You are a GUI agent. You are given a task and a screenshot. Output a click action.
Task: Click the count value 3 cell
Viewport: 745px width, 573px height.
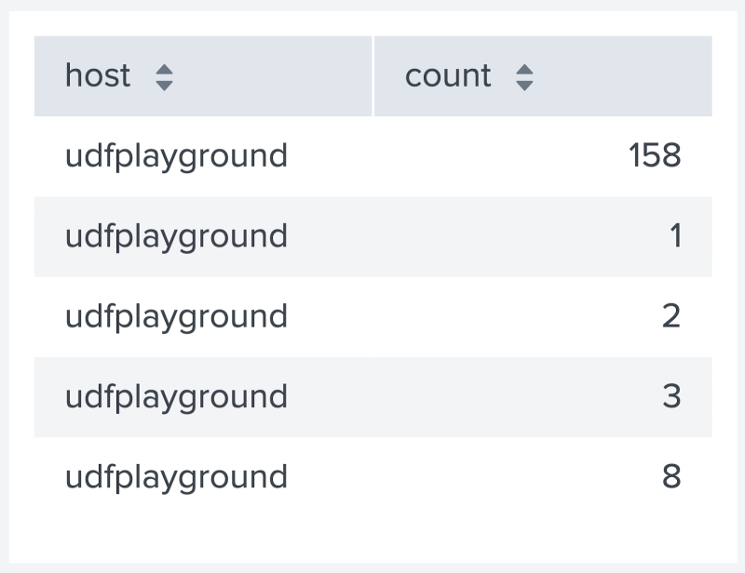(x=543, y=397)
